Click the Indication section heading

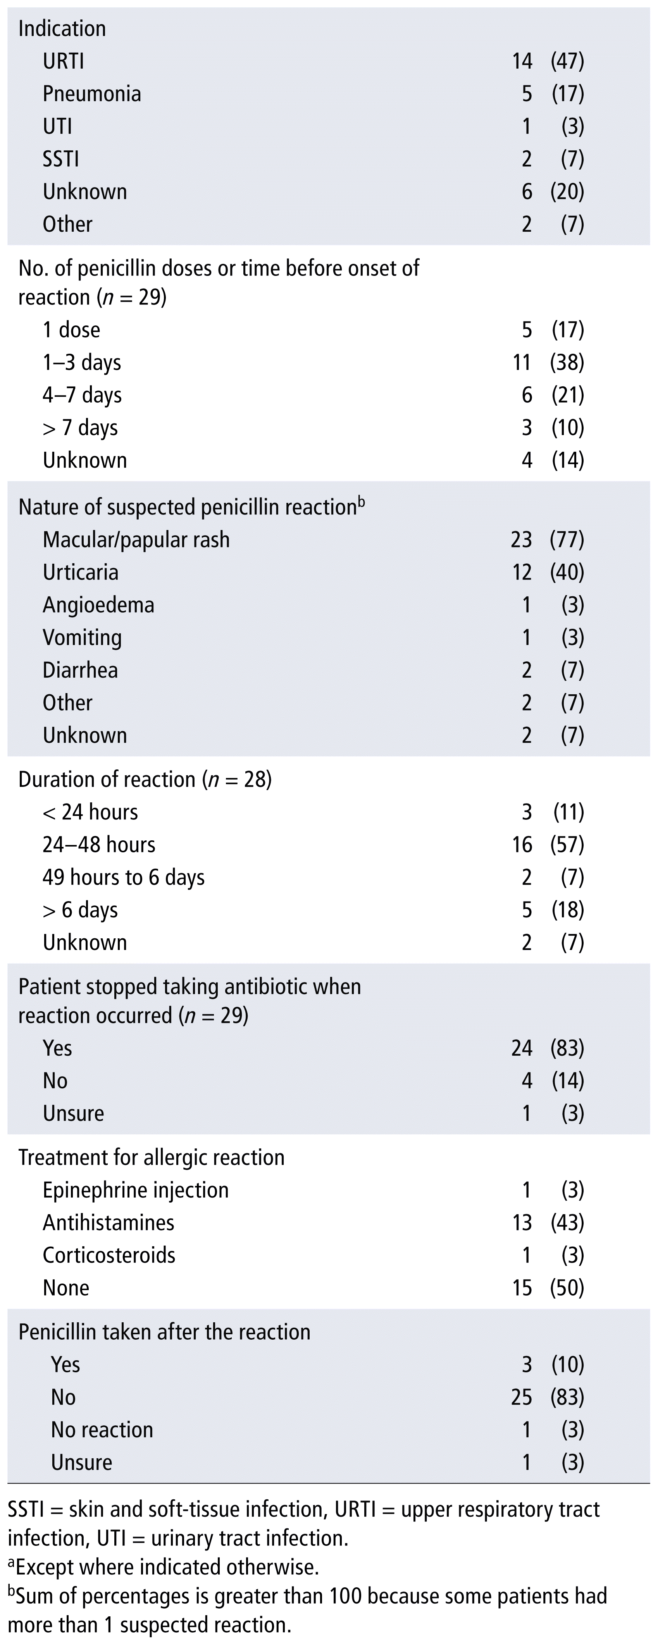pos(62,29)
